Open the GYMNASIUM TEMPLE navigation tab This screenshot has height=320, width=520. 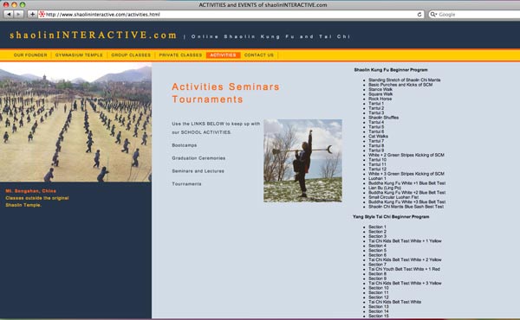point(79,55)
